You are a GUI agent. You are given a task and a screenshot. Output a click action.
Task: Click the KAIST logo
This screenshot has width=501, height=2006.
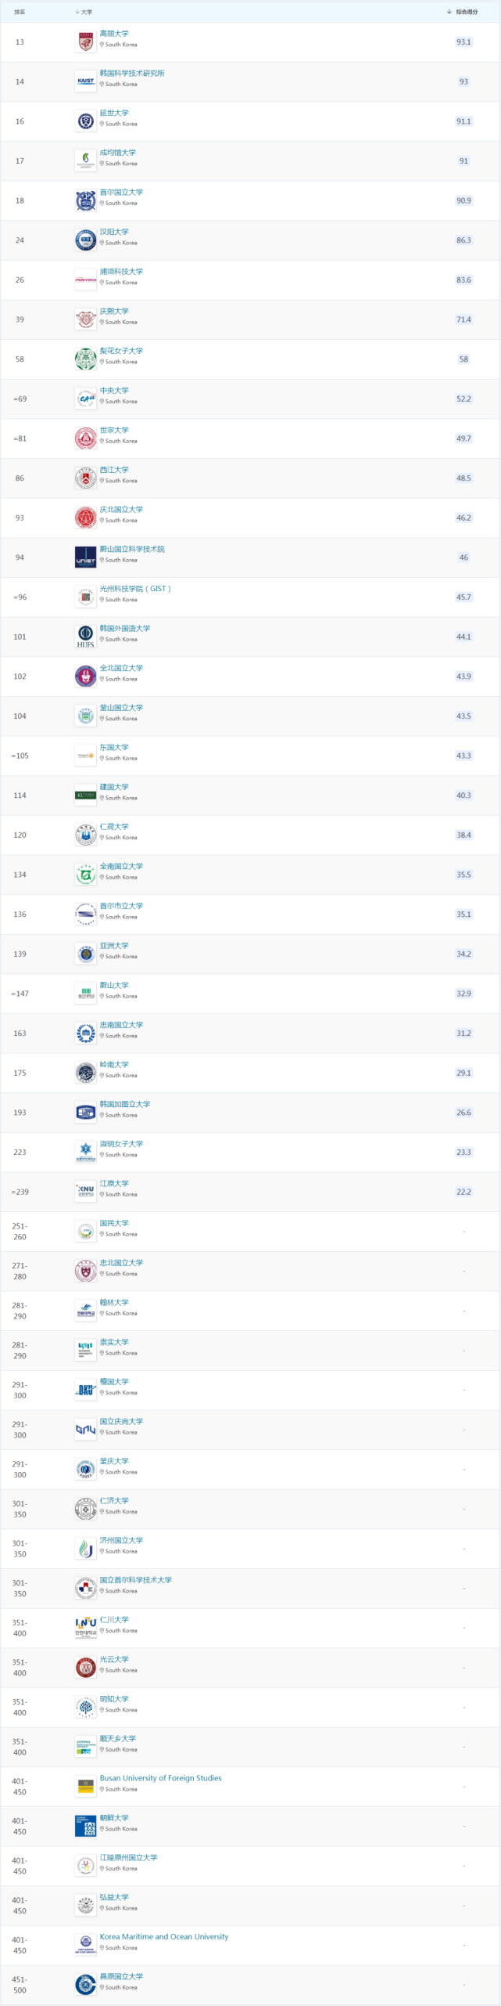coord(85,81)
